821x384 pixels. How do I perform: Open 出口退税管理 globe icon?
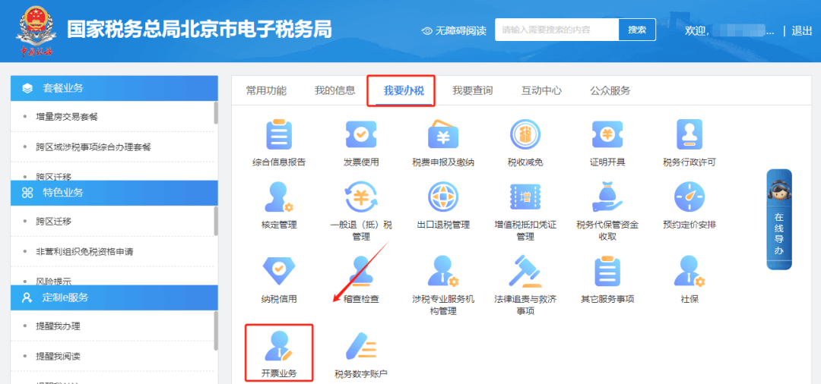tap(443, 197)
